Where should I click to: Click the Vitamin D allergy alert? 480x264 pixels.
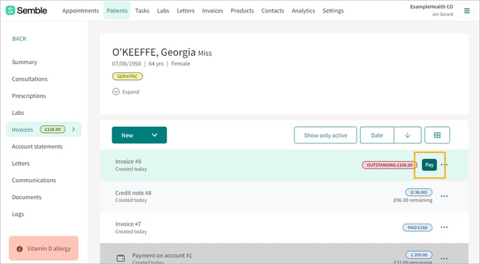pos(43,248)
